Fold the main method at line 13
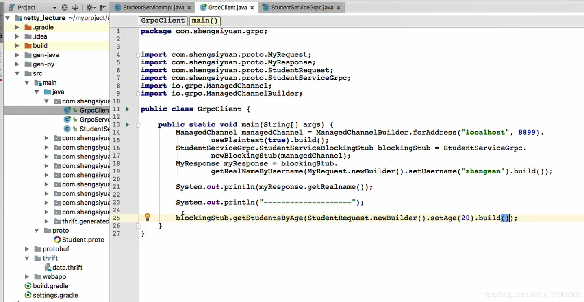 click(x=138, y=124)
